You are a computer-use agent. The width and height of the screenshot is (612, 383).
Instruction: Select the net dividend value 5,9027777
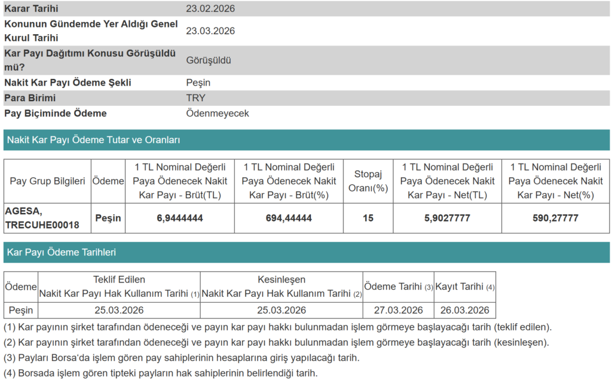[447, 218]
